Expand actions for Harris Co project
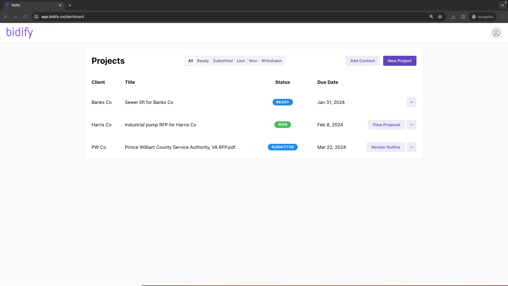Screen dimensions: 508x286 [411, 125]
